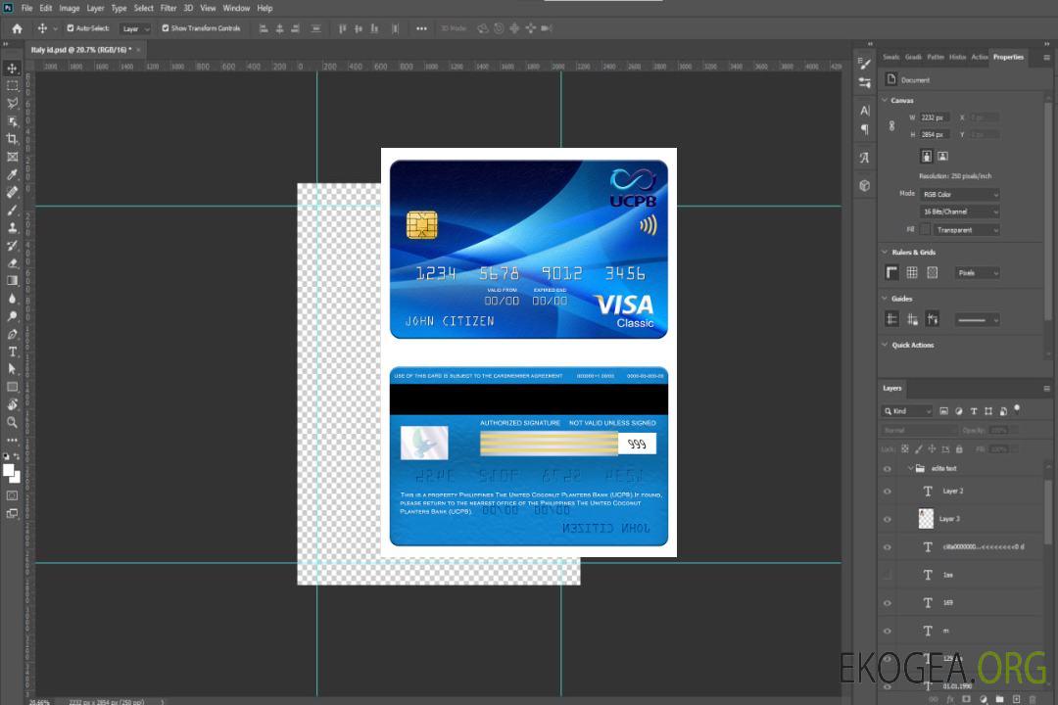The width and height of the screenshot is (1058, 705).
Task: Click the more align options ellipsis
Action: pos(421,28)
